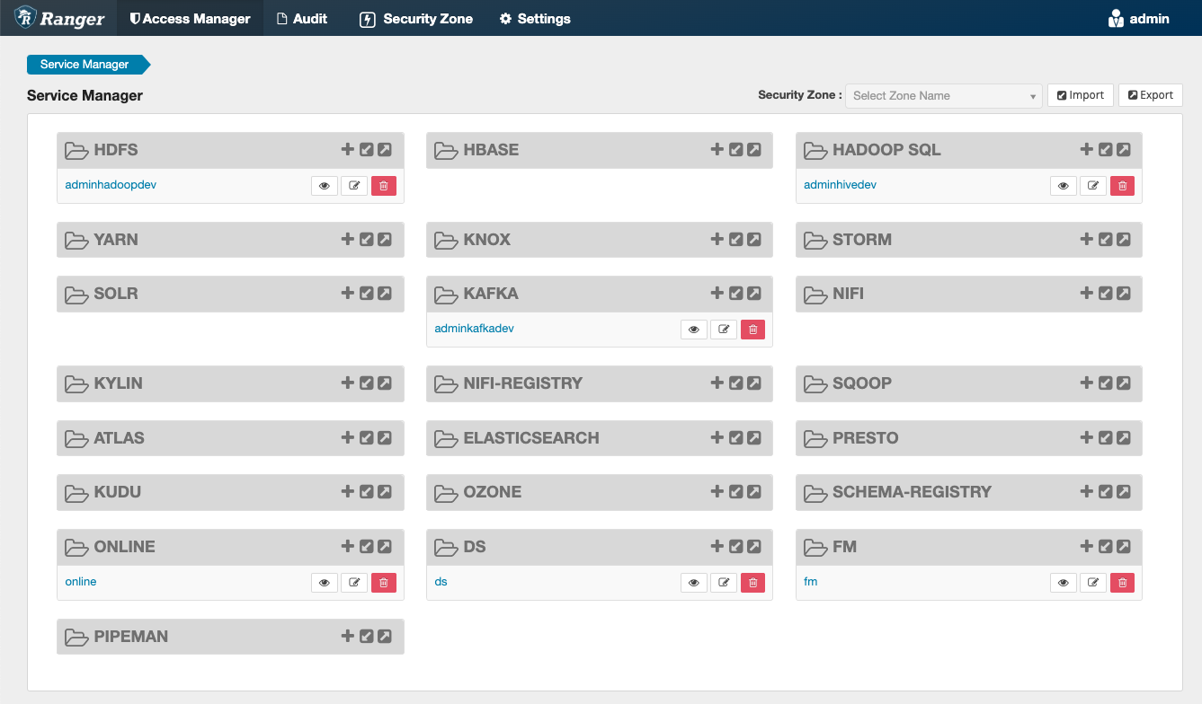View the online service details
This screenshot has height=704, width=1202.
tap(325, 583)
